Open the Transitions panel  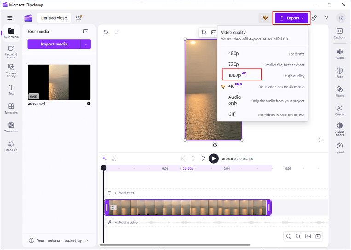(11, 127)
